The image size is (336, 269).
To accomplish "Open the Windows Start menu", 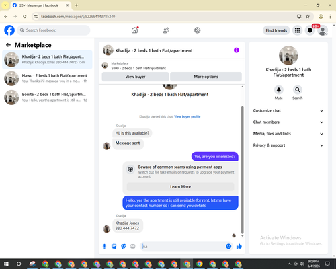I will click(6, 264).
